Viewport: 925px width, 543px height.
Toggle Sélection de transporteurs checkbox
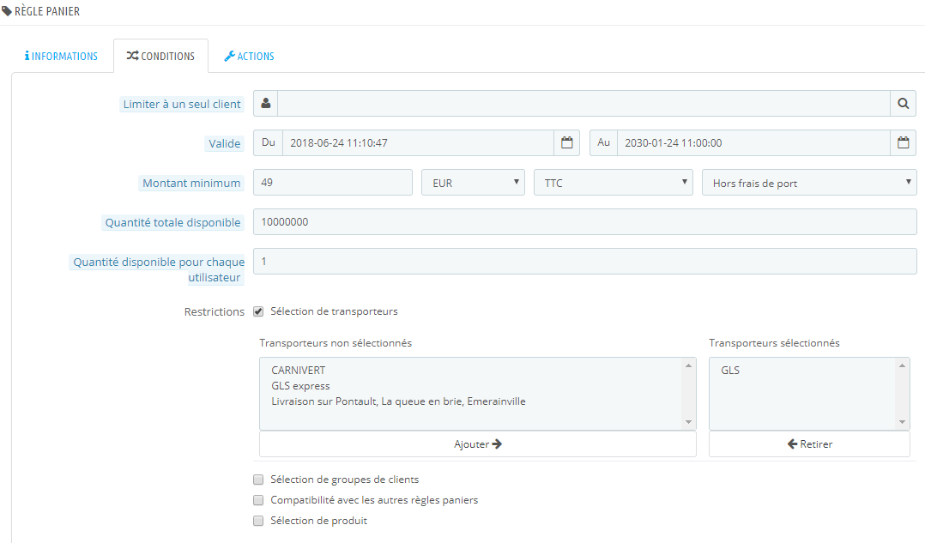[258, 311]
